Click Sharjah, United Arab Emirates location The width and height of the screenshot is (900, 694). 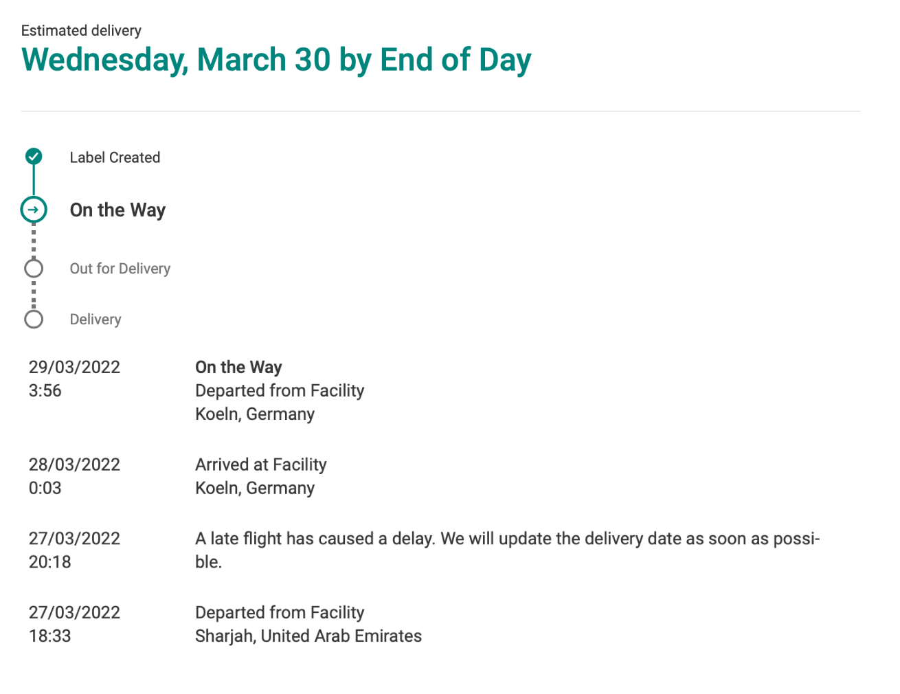coord(308,636)
